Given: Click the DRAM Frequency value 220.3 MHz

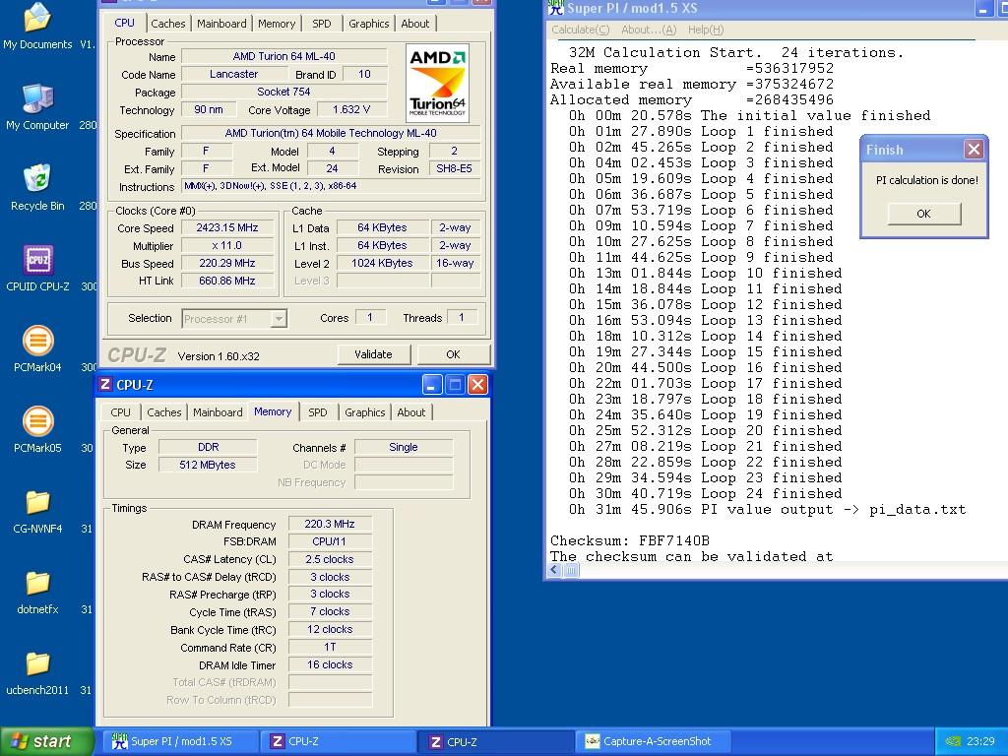Looking at the screenshot, I should (330, 524).
